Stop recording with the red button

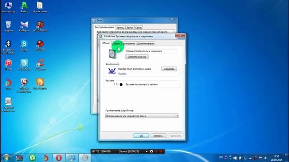coord(161,151)
